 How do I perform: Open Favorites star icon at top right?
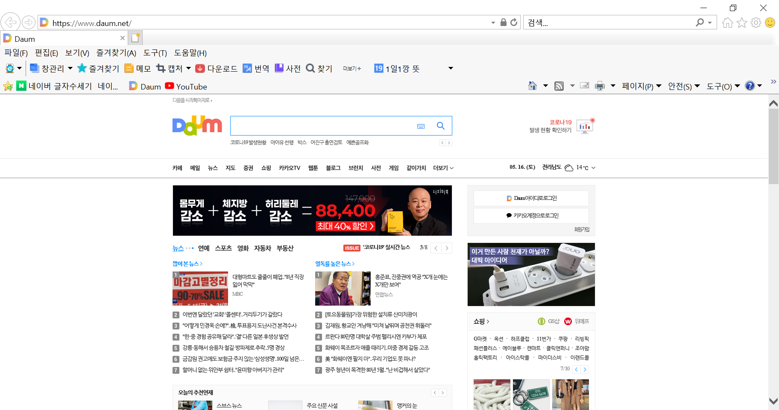coord(742,23)
